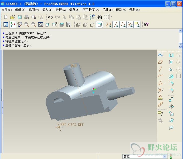Click the PRT_CSYS_DEF coordinate system label
The width and height of the screenshot is (183, 159).
[x=72, y=124]
